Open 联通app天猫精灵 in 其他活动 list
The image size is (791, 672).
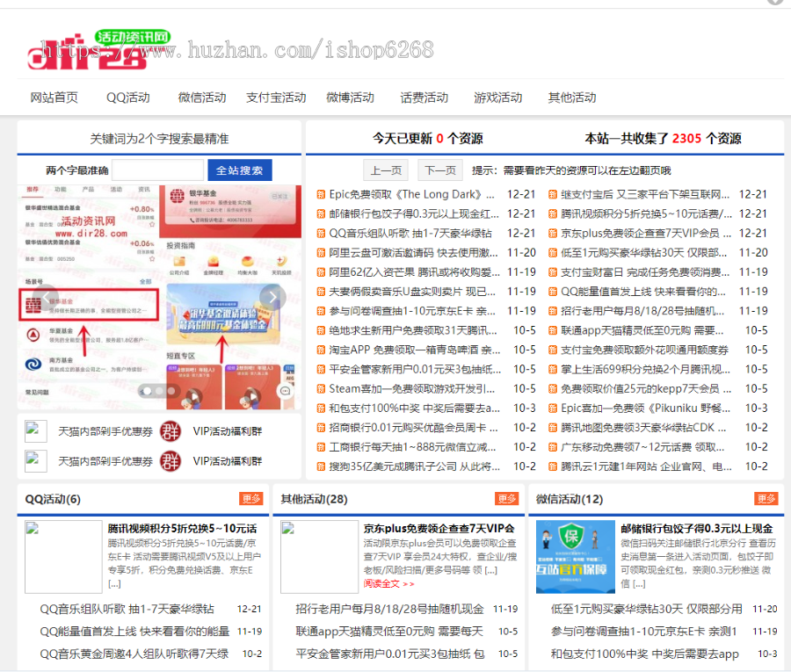pyautogui.click(x=389, y=632)
